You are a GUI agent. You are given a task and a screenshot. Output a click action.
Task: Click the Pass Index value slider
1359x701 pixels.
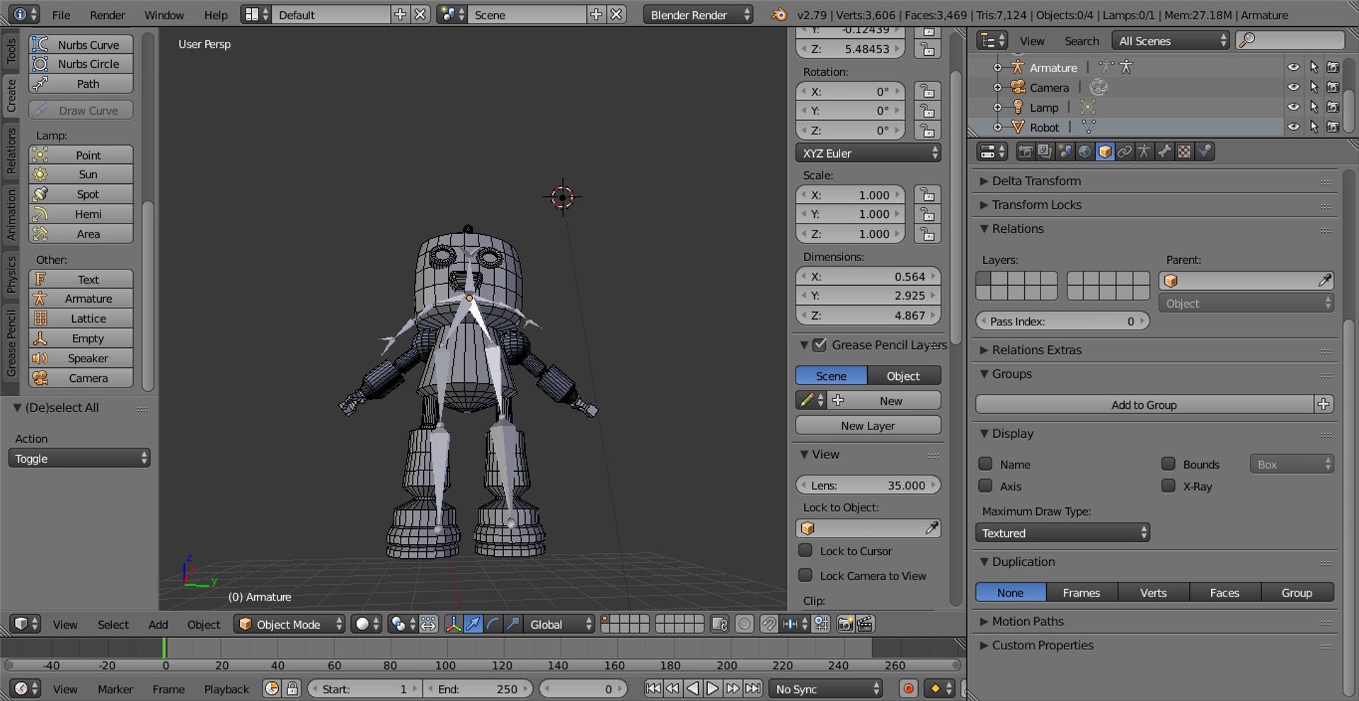(x=1062, y=321)
